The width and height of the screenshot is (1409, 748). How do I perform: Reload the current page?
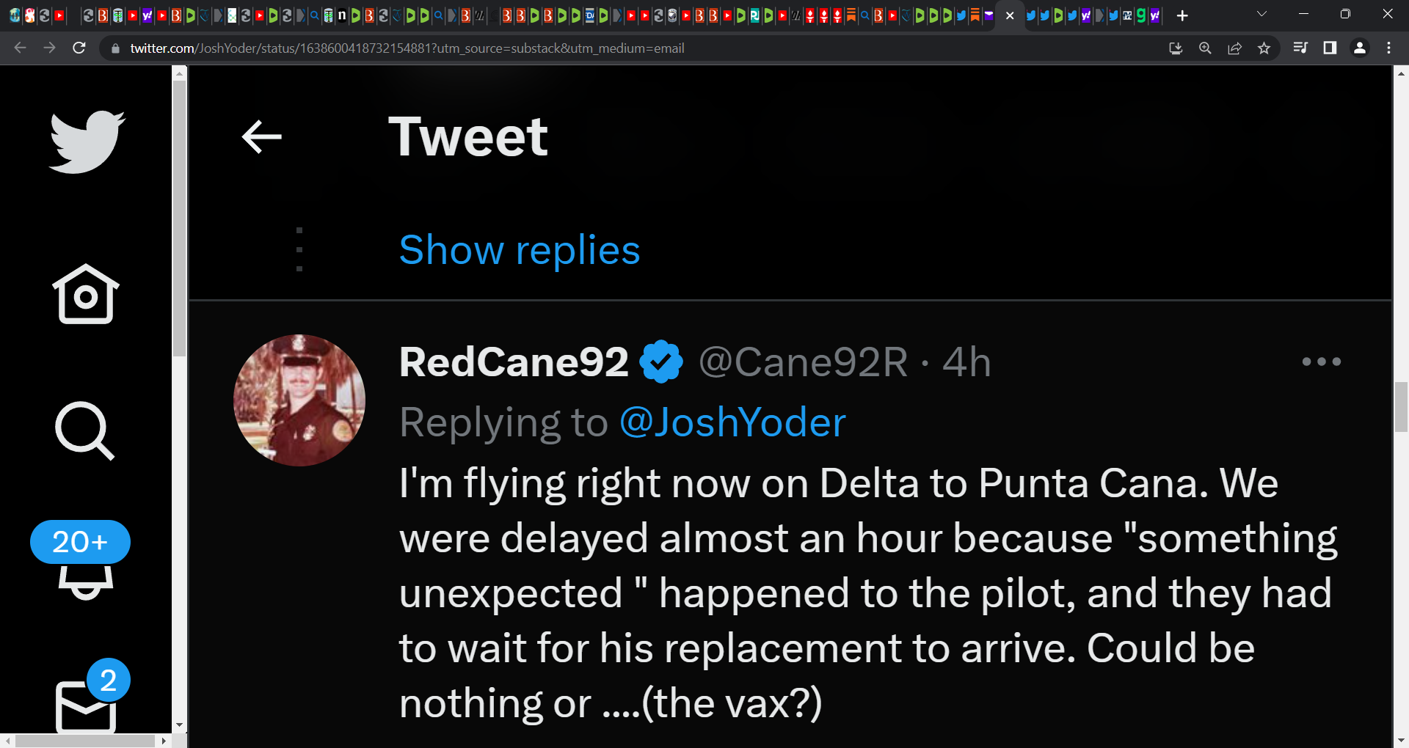79,48
